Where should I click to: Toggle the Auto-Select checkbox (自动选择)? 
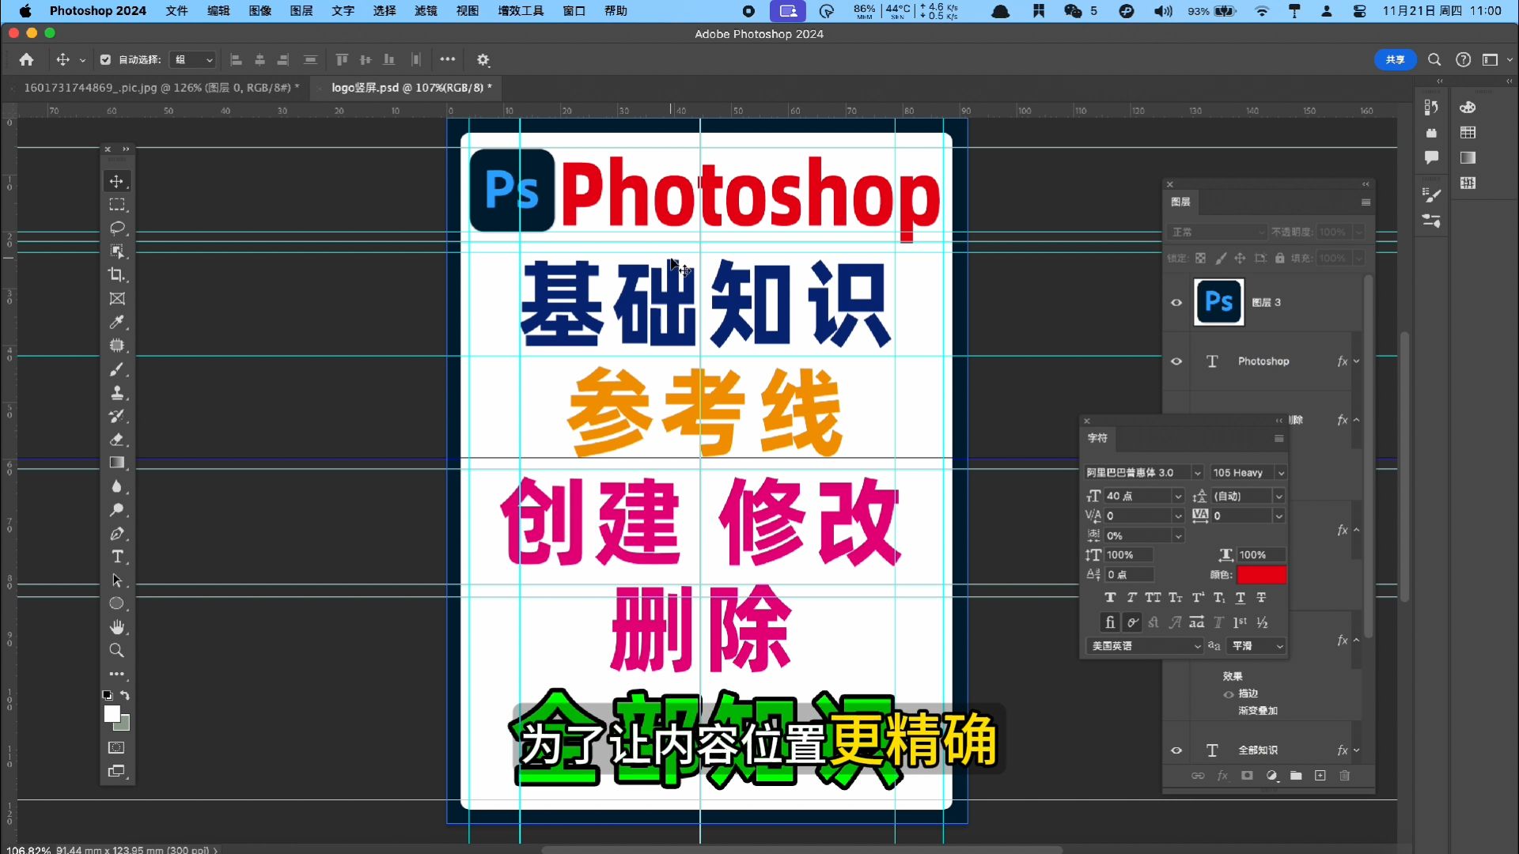(x=105, y=59)
